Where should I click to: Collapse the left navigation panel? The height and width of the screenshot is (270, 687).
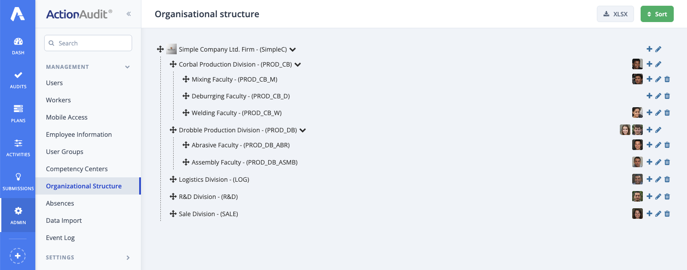[129, 14]
